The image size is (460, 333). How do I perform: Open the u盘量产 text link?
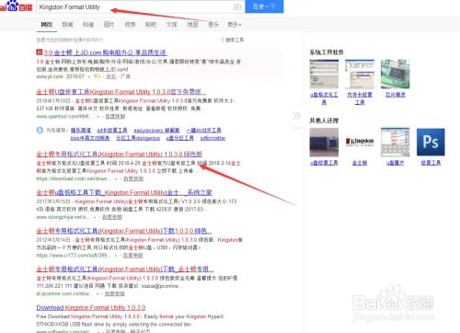pos(396,163)
